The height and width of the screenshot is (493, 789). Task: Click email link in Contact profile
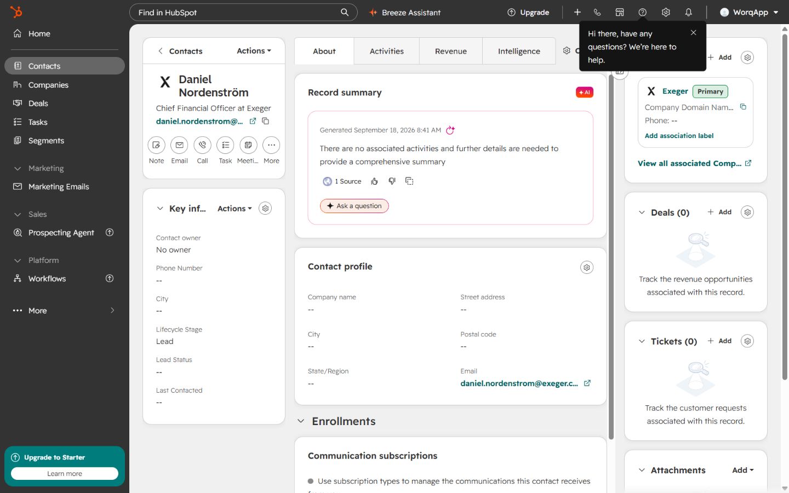point(519,383)
